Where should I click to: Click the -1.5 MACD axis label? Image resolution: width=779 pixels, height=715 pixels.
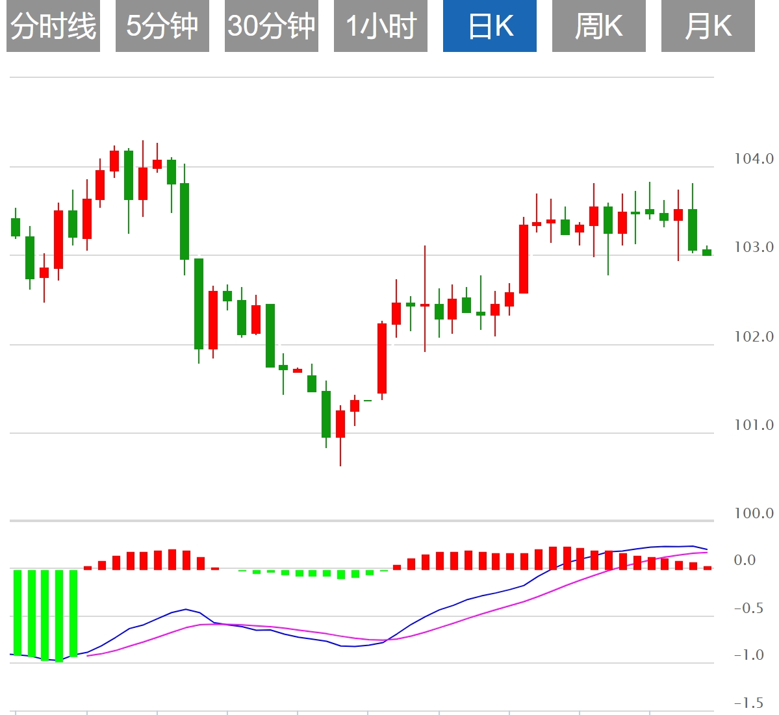pos(748,703)
